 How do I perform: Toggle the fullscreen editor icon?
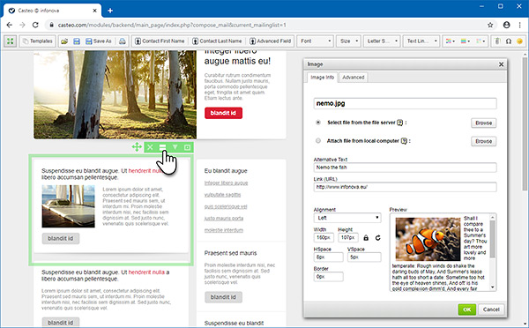10,41
